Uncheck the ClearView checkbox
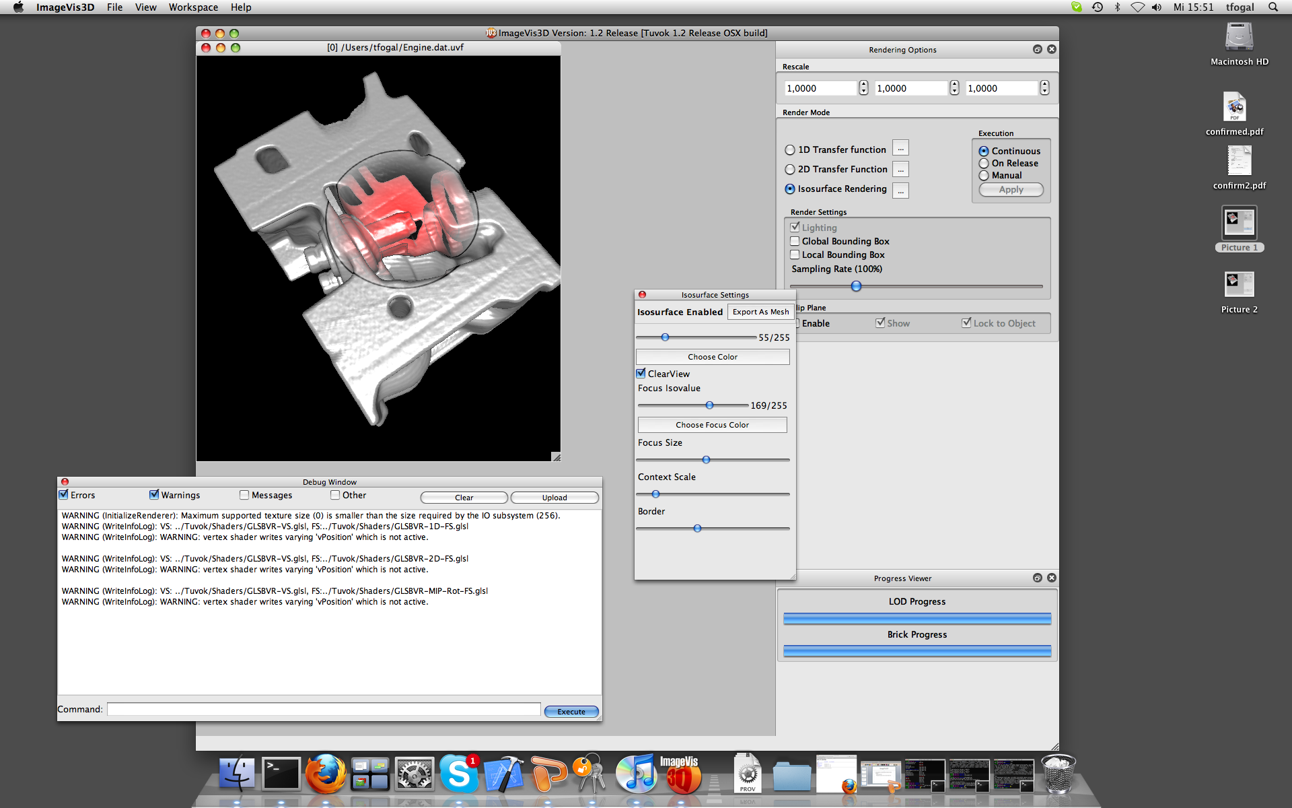Viewport: 1292px width, 808px height. click(x=641, y=373)
